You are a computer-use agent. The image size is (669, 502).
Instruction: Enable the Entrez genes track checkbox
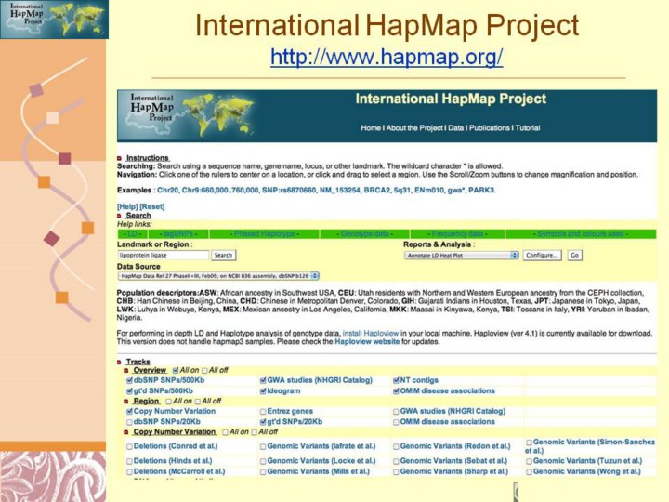(263, 411)
